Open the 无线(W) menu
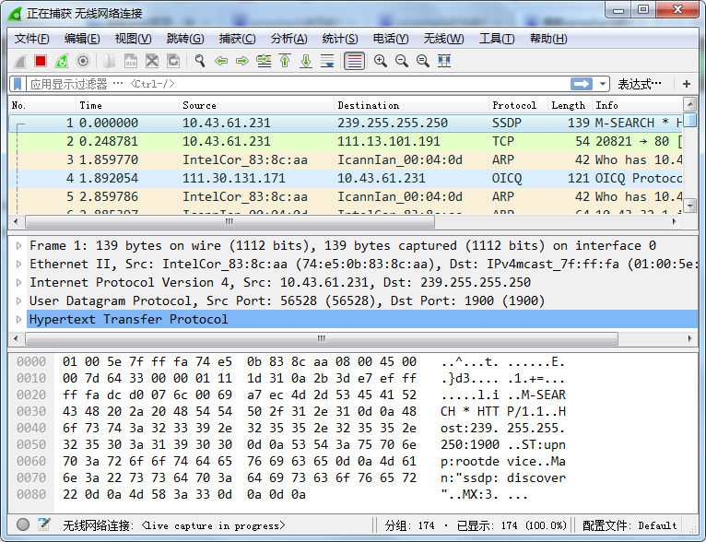 [x=443, y=39]
